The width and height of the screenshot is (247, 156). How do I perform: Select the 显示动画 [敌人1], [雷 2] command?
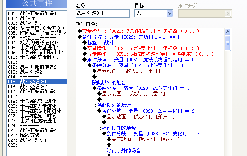pos(131,94)
